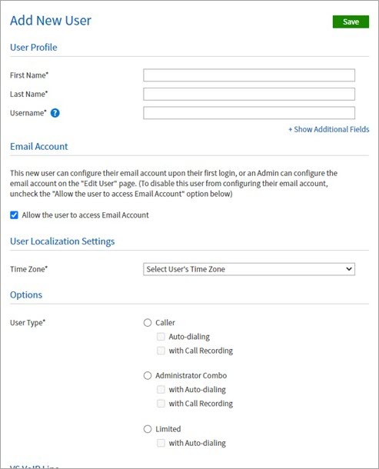Screen dimensions: 379x469
Task: Click the Time Zone dropdown arrow
Action: (349, 269)
